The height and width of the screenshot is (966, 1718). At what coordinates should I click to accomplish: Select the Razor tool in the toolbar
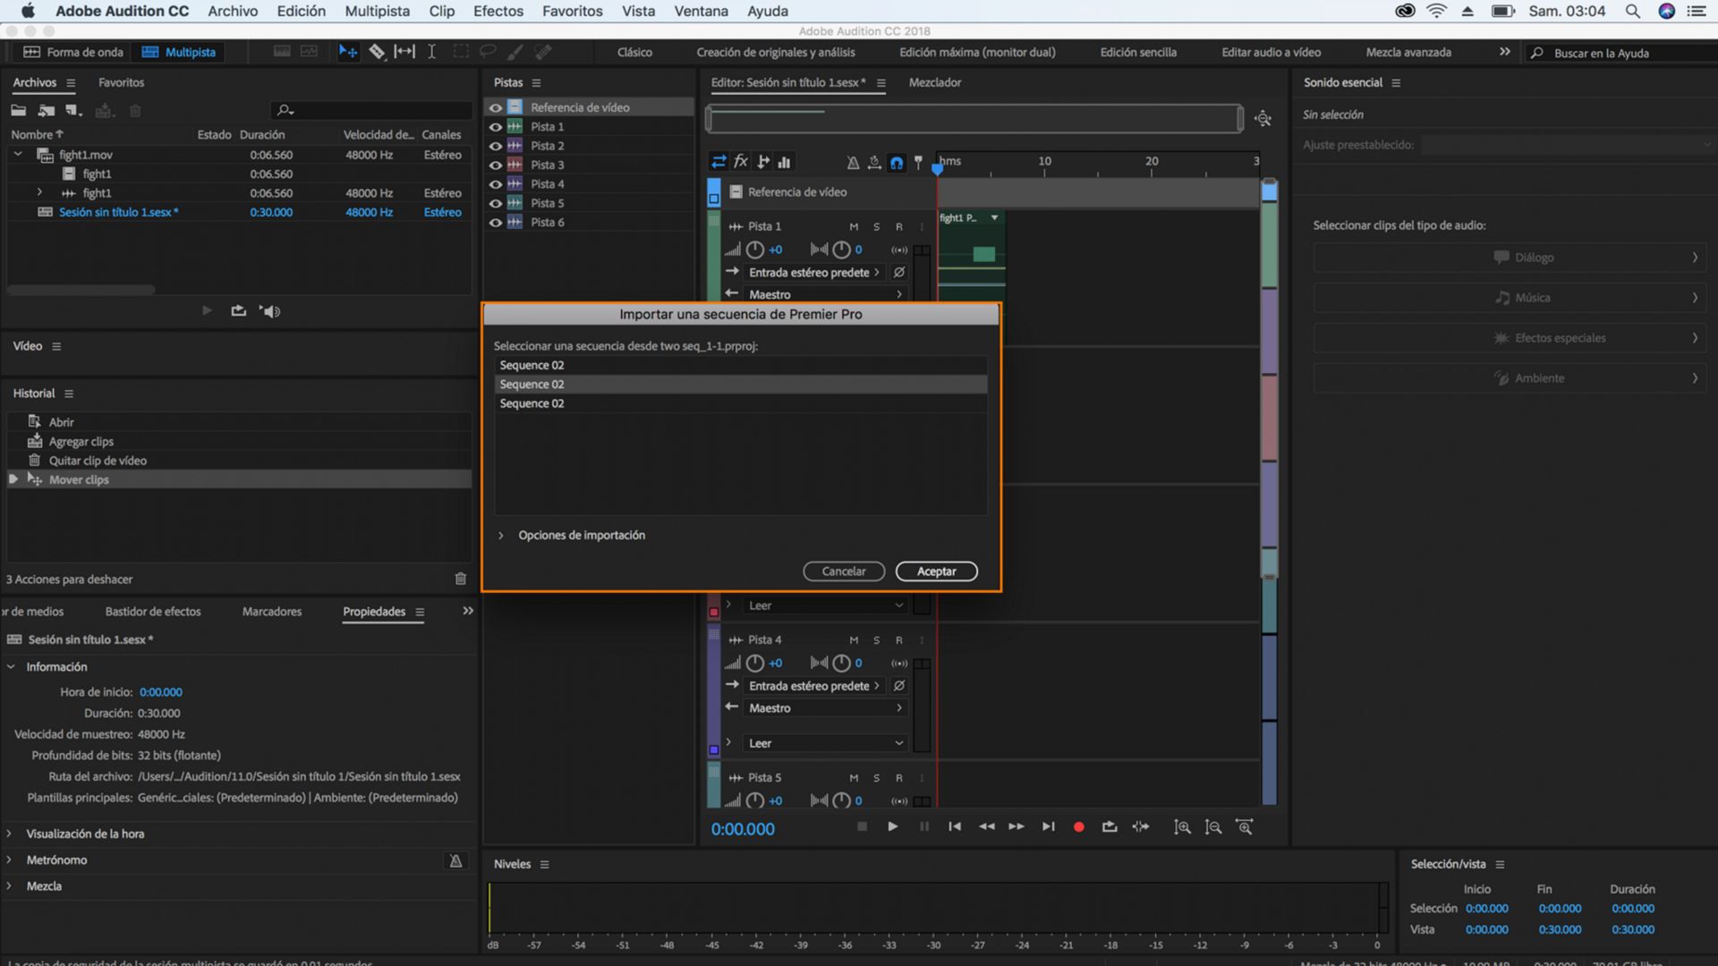(377, 52)
